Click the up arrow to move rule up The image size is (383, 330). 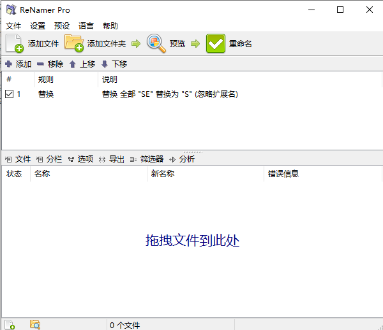pos(73,64)
